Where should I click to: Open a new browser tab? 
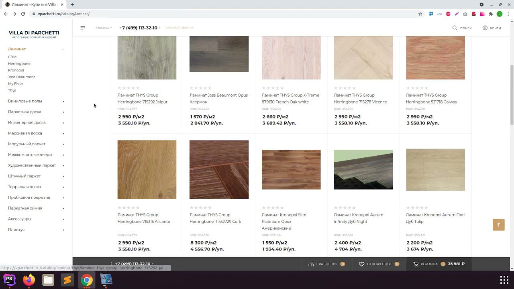72,4
